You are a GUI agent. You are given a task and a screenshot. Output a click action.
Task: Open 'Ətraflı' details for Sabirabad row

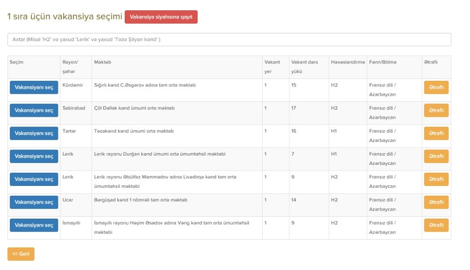436,110
